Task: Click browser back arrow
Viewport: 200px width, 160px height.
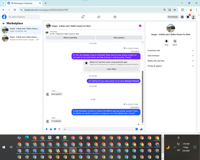Action: pos(4,10)
